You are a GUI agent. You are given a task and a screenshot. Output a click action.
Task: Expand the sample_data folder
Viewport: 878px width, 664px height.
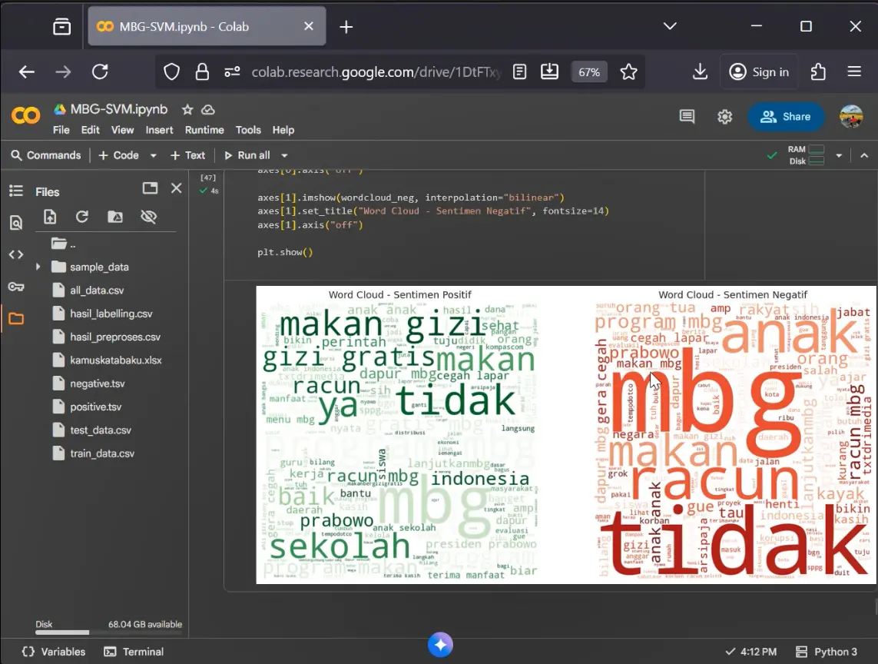coord(38,267)
